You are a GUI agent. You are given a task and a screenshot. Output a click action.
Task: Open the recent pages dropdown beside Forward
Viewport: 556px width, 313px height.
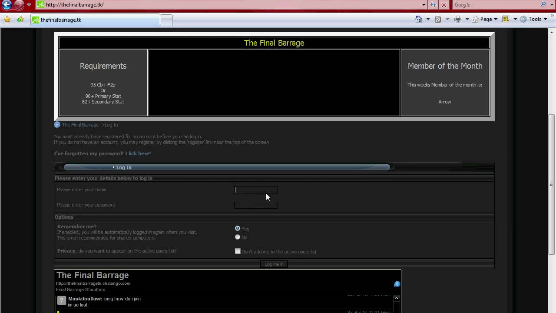click(29, 5)
